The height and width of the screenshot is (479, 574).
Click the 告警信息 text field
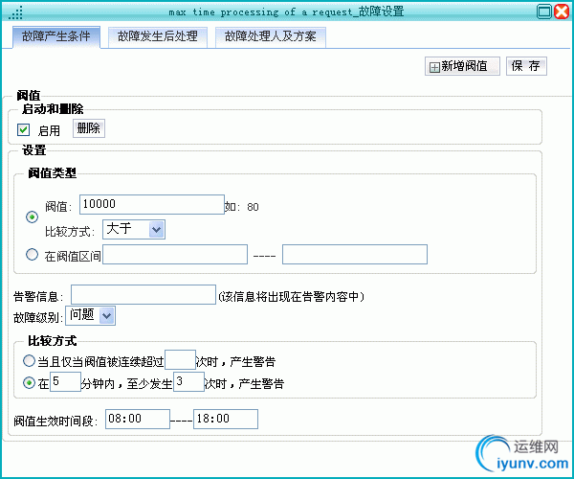point(143,295)
